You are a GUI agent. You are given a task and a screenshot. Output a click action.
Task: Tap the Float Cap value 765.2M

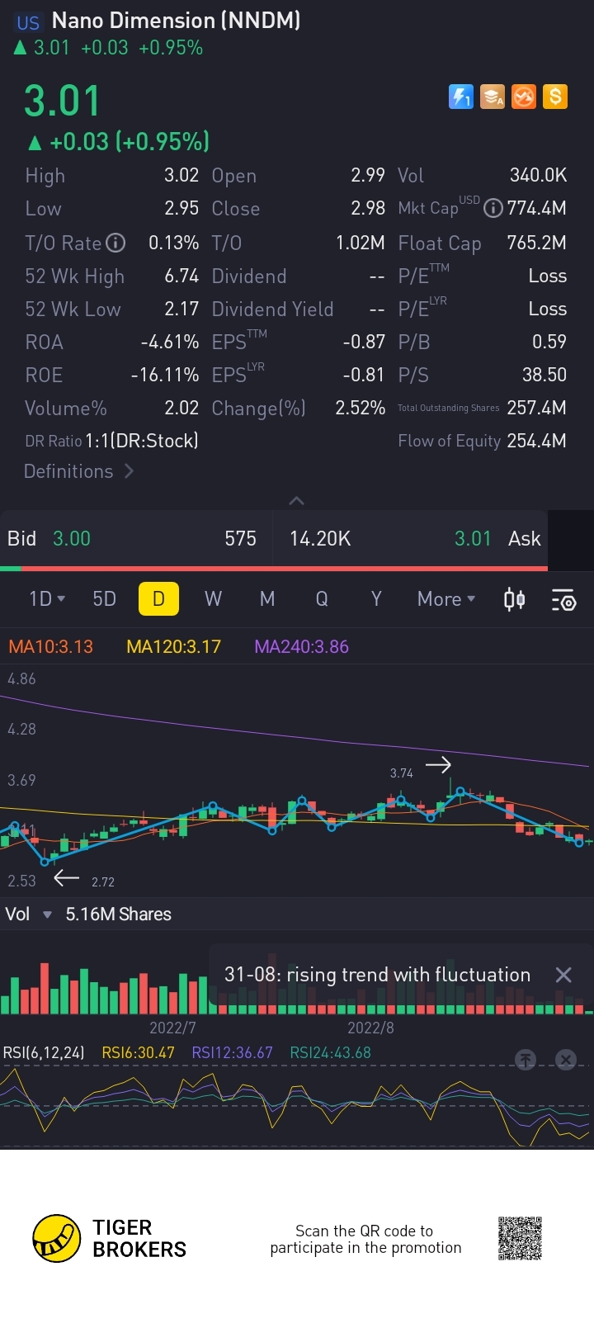536,243
